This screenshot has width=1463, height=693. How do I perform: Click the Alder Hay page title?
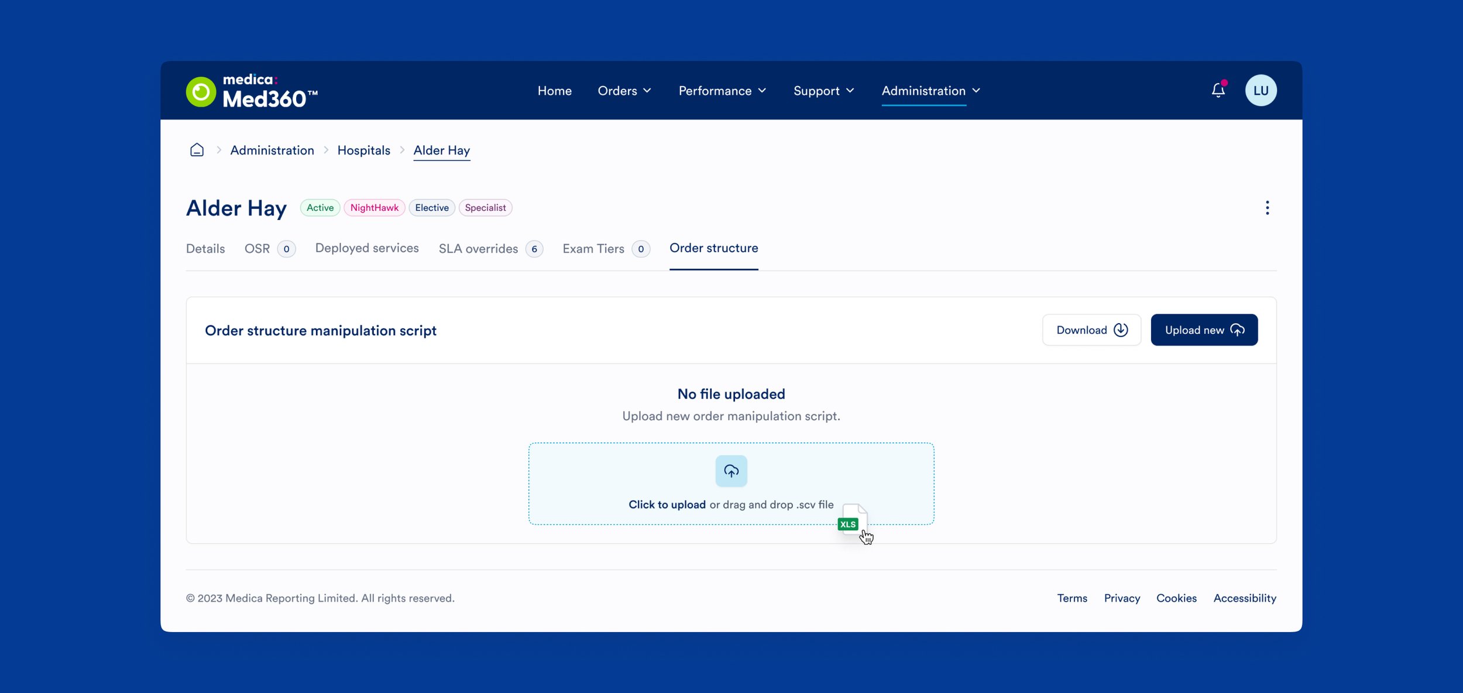tap(236, 208)
